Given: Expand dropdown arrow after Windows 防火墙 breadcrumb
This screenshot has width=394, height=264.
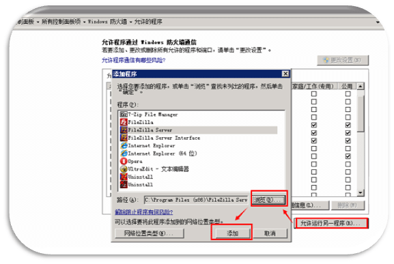Looking at the screenshot, I should [130, 22].
